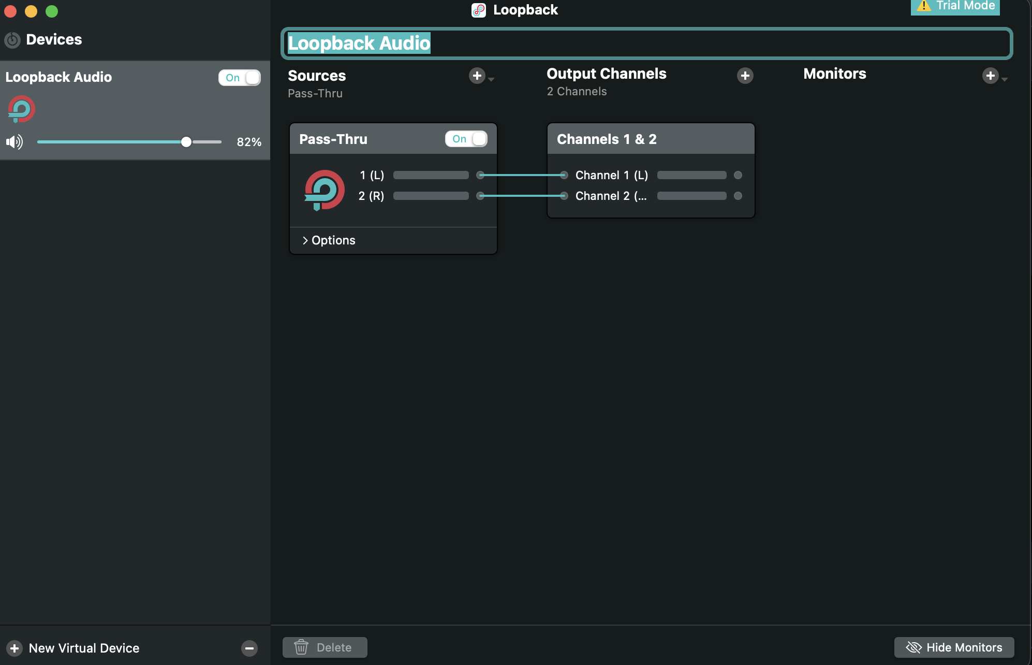1032x665 pixels.
Task: Click Channel 2 input connector dot
Action: [x=564, y=196]
